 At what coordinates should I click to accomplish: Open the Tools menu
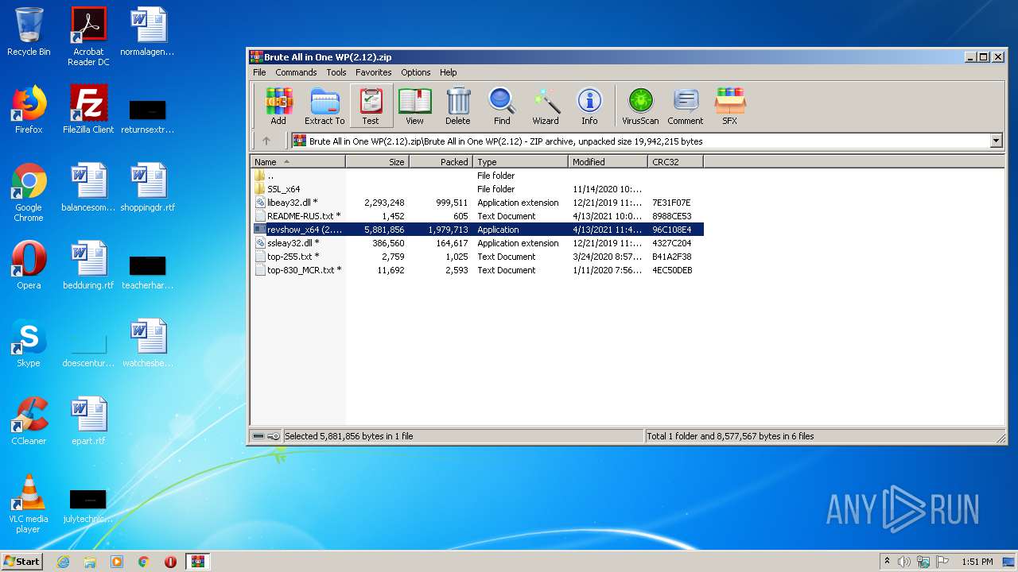coord(336,72)
